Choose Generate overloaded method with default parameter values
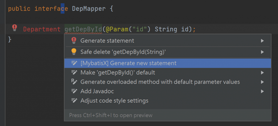 160,82
